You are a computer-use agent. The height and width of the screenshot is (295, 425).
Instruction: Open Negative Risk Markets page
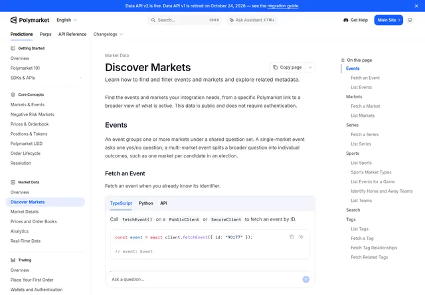tap(33, 114)
